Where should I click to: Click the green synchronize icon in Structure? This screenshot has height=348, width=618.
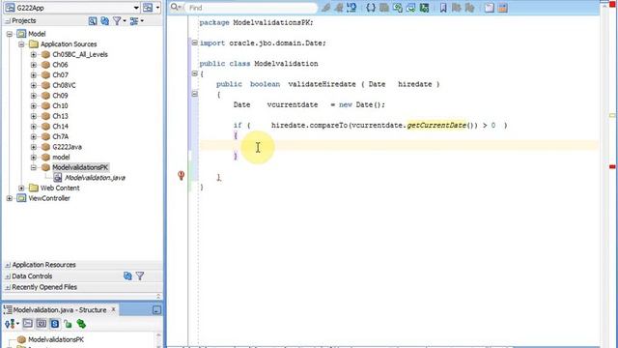coord(81,324)
